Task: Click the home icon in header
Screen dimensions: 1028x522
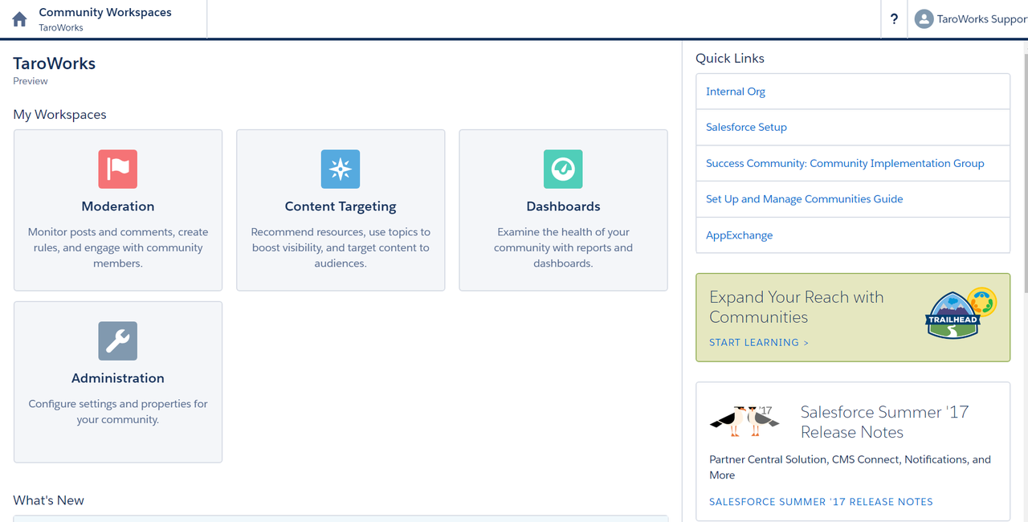Action: (x=19, y=19)
